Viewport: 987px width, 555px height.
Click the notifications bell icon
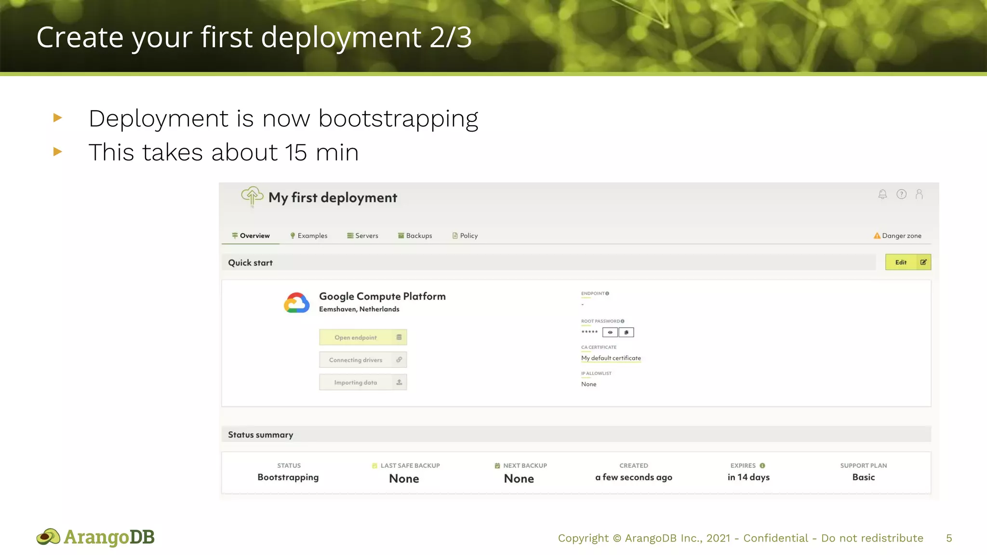(x=882, y=194)
